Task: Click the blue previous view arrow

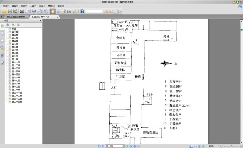Action: tap(135, 146)
